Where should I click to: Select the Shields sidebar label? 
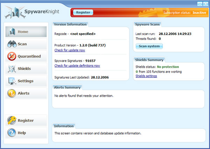pyautogui.click(x=24, y=69)
